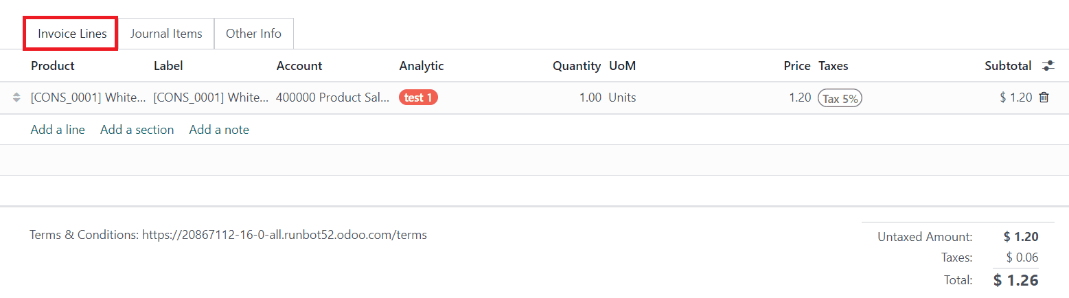Image resolution: width=1069 pixels, height=298 pixels.
Task: Sort by the Quantity column header
Action: coord(577,66)
